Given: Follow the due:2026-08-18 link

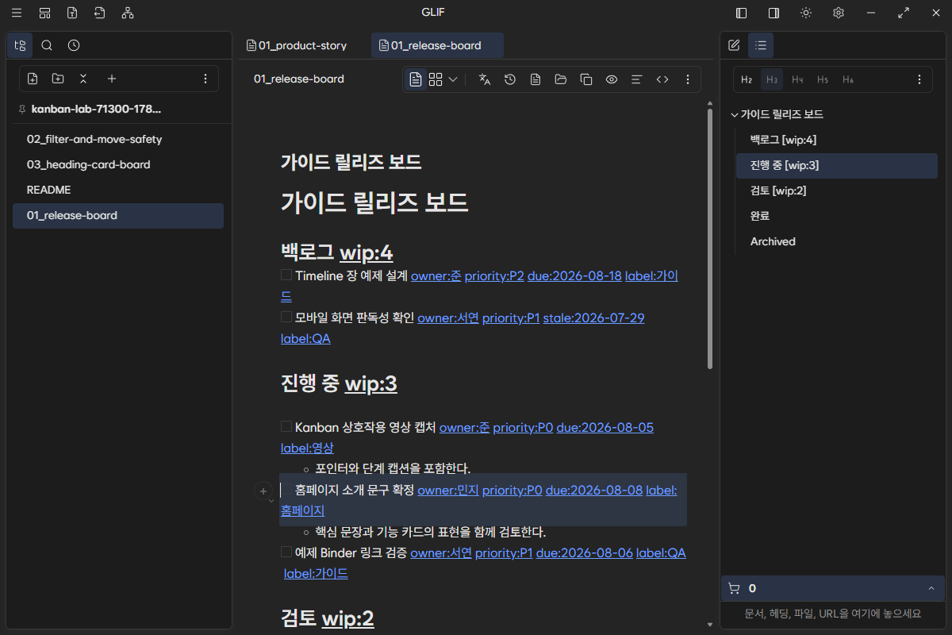Looking at the screenshot, I should [574, 276].
